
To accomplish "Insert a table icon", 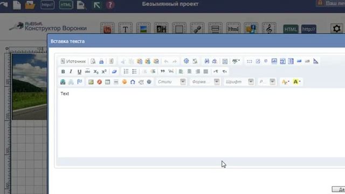I will point(107,82).
